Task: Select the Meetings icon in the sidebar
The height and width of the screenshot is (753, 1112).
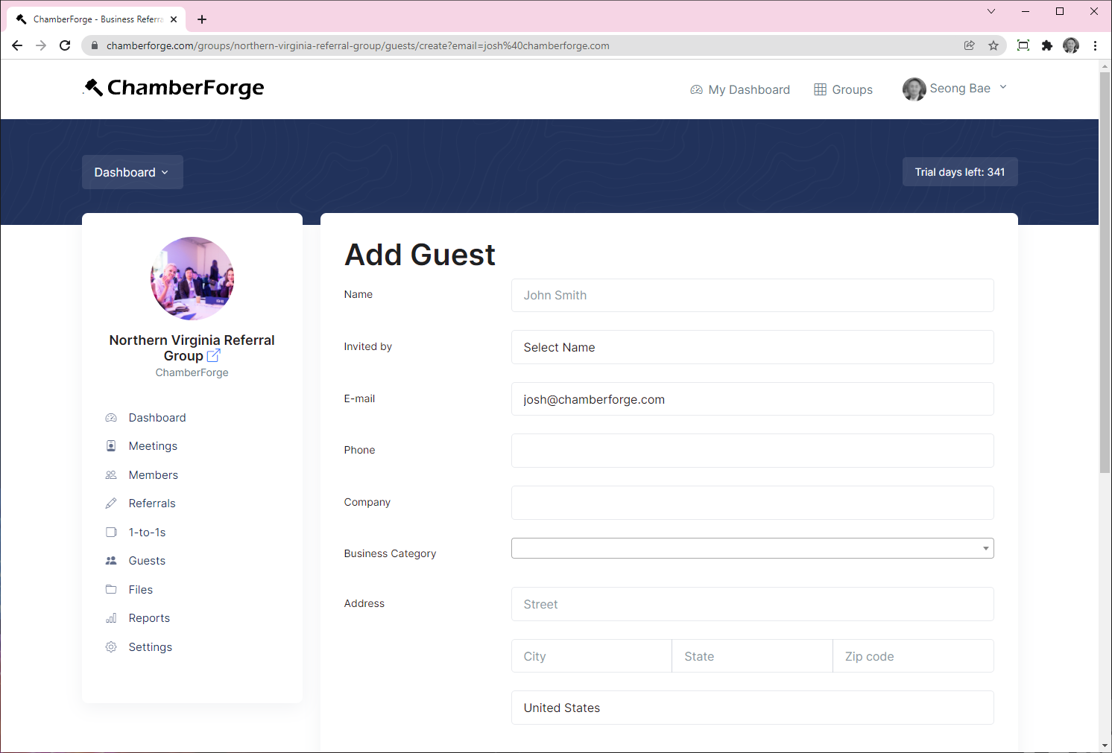Action: tap(111, 445)
